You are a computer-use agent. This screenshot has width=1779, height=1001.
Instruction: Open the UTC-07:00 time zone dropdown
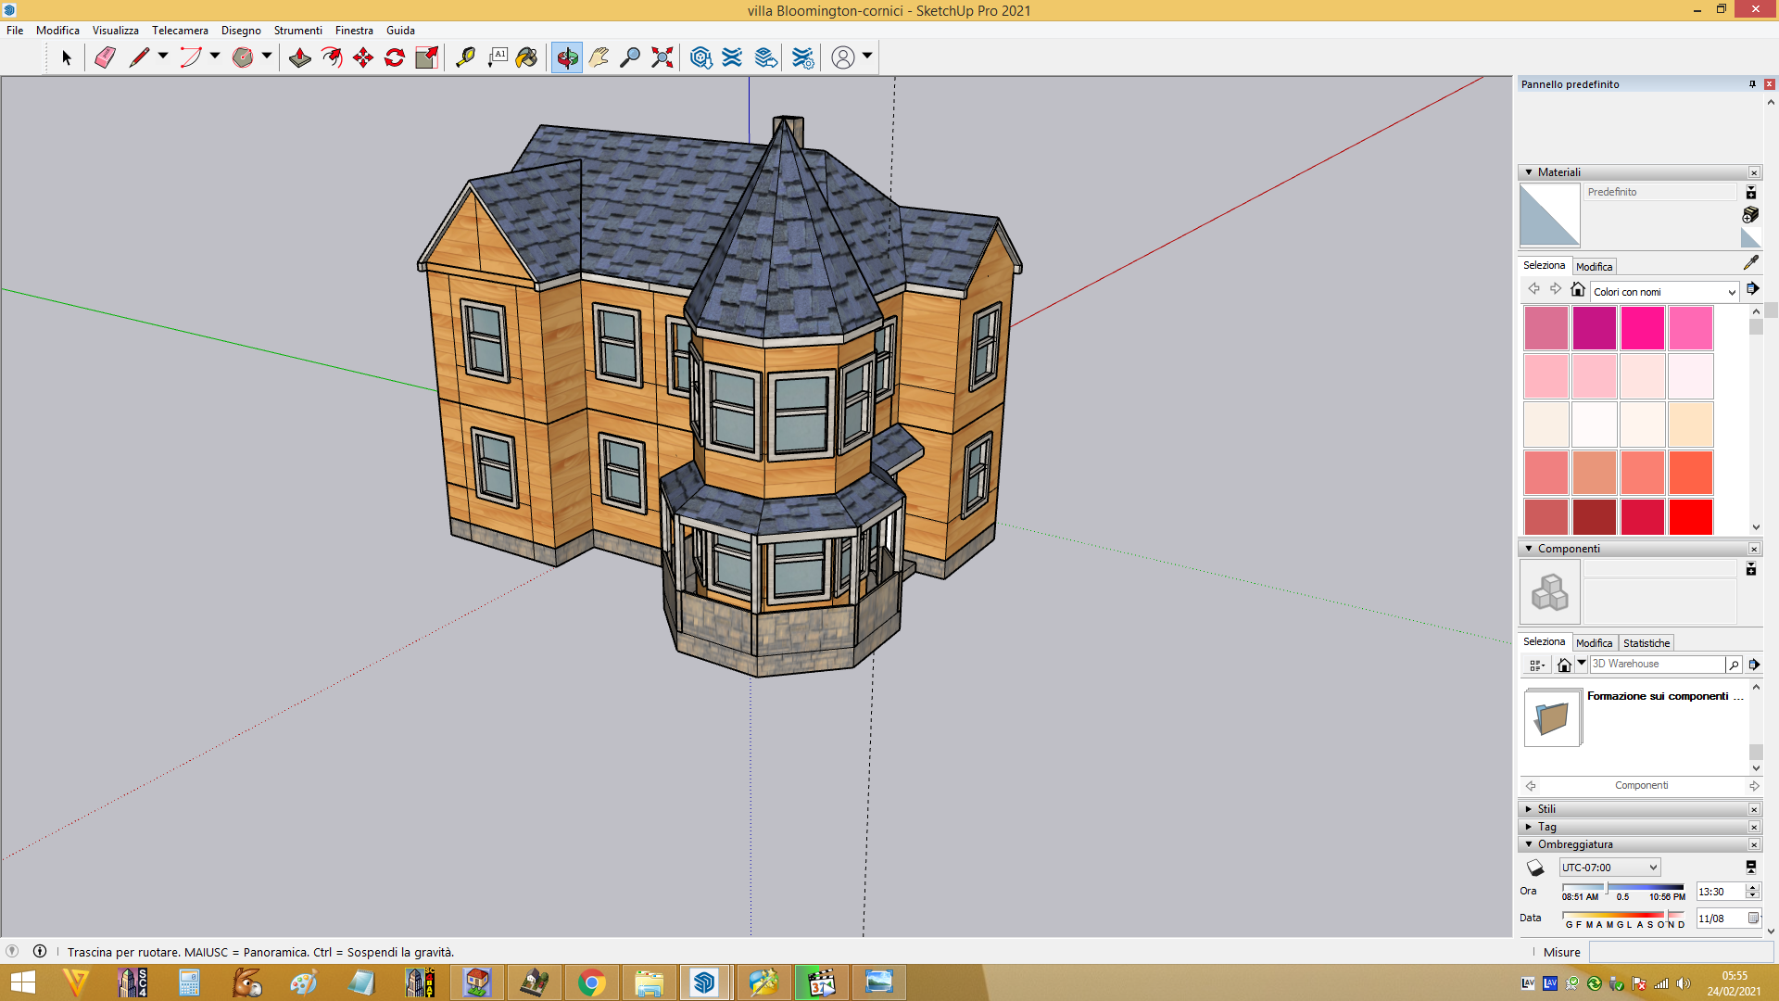[1609, 868]
